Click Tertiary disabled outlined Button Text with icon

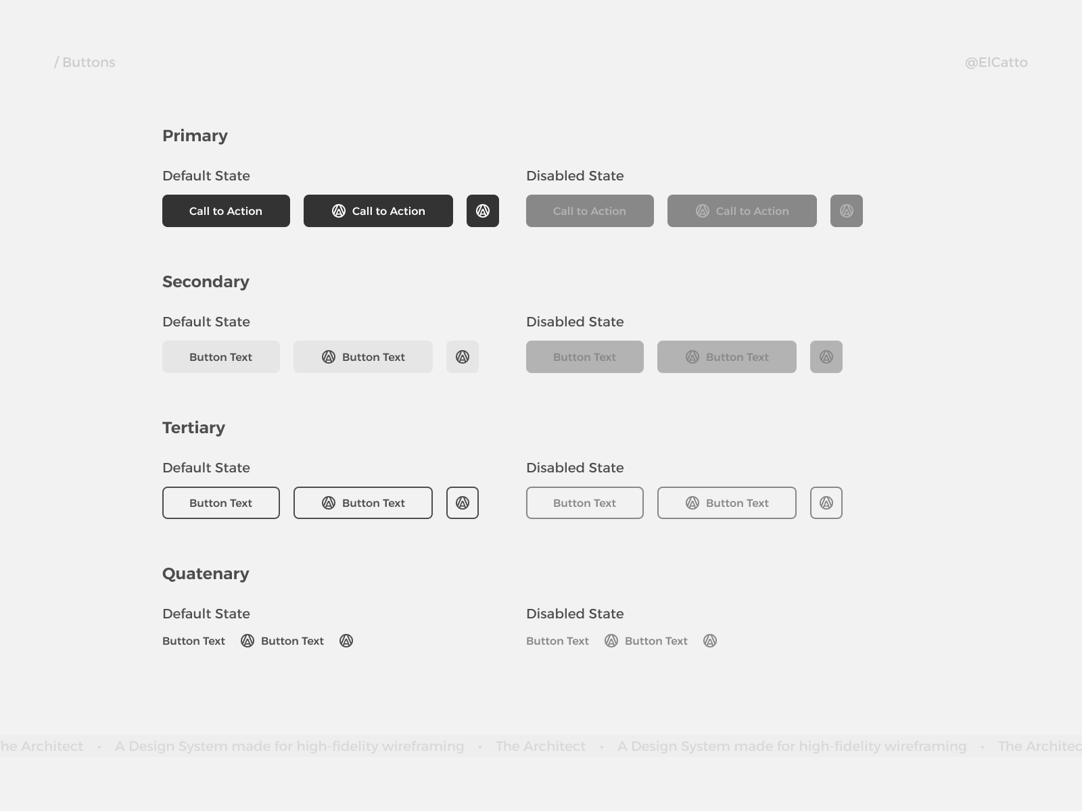tap(727, 503)
